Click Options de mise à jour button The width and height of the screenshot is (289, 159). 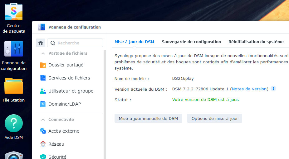tap(214, 118)
